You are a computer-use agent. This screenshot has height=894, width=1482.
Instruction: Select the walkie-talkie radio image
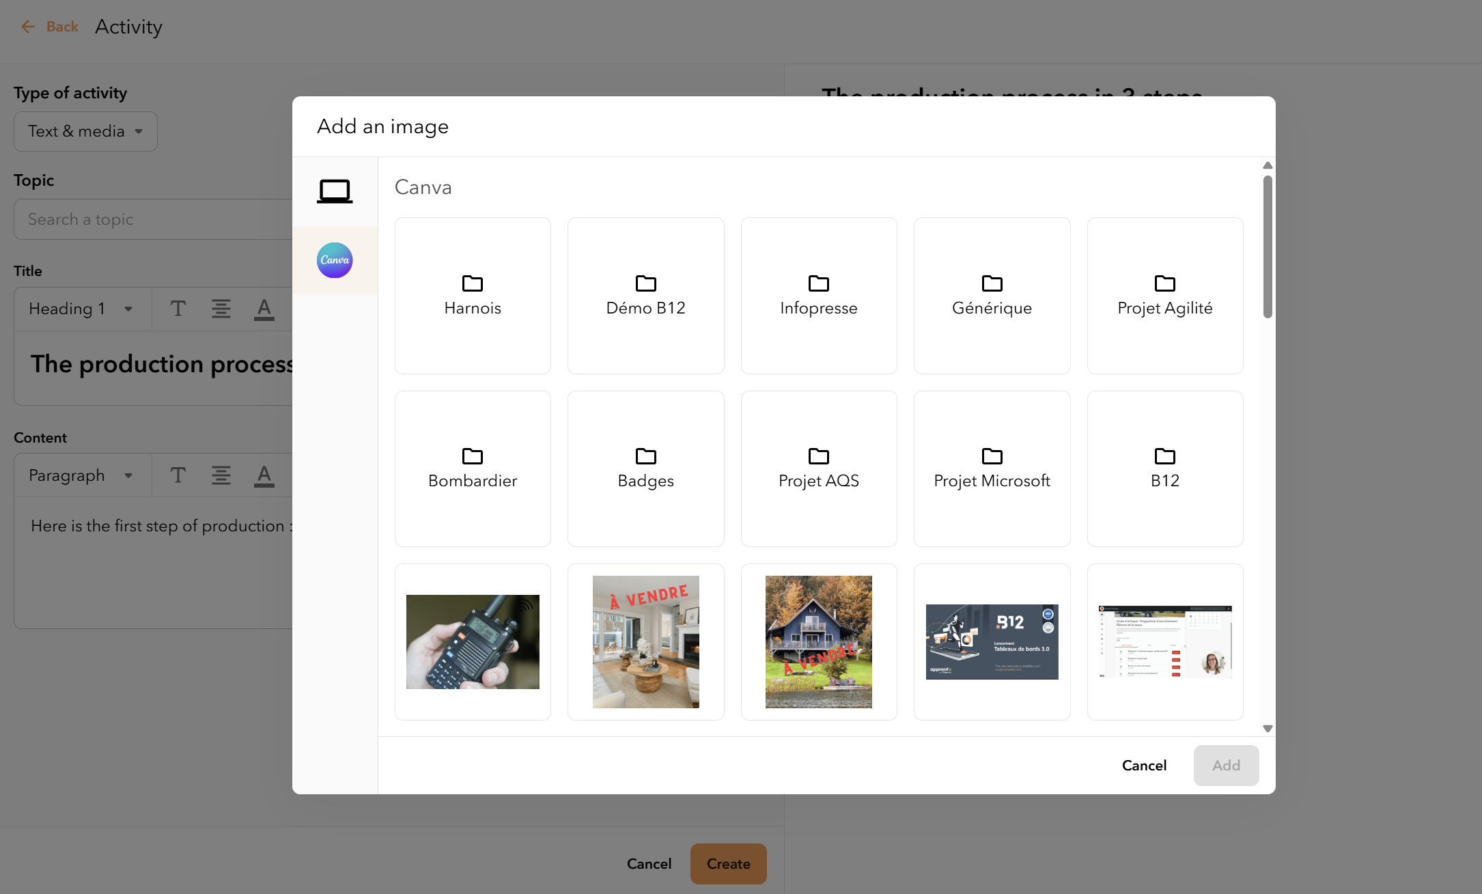(473, 642)
